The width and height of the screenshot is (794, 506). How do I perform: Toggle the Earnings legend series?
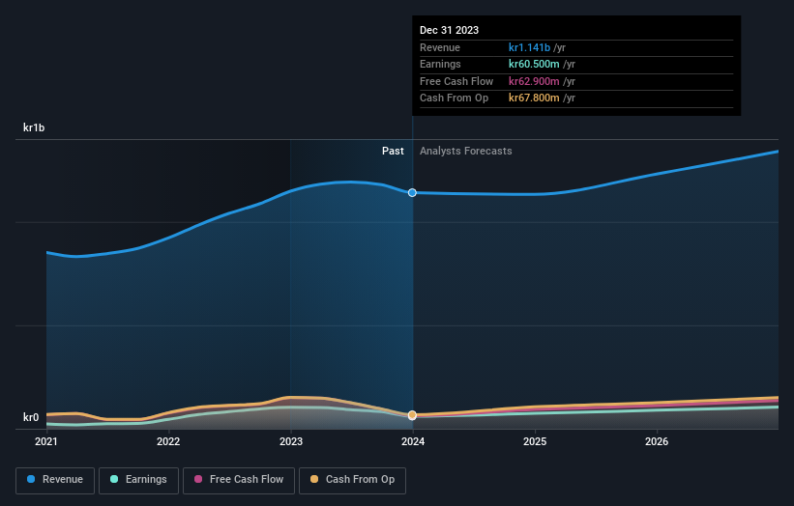[x=138, y=480]
